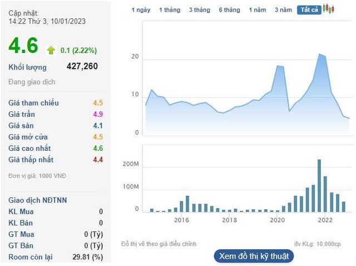
Task: Click the candlestick chart type icon
Action: 329,9
